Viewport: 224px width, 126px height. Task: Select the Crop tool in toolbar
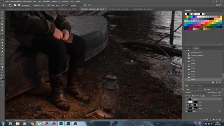(2, 24)
